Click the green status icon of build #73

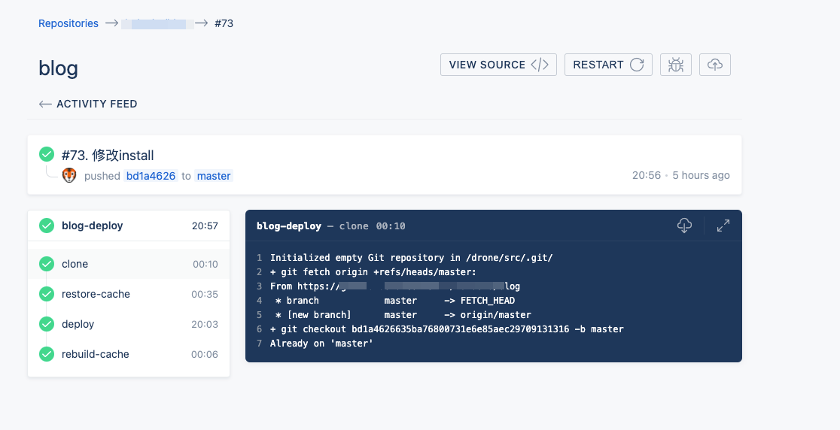pos(47,154)
